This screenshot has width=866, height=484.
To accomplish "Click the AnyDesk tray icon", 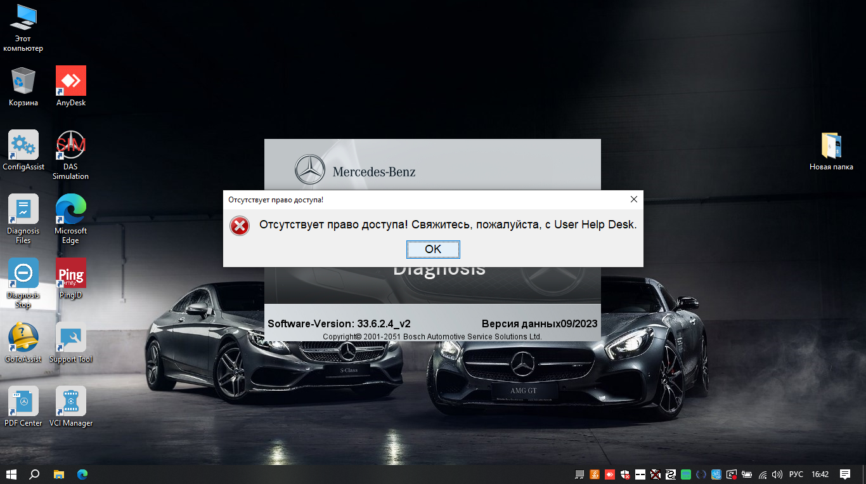I will tap(610, 474).
